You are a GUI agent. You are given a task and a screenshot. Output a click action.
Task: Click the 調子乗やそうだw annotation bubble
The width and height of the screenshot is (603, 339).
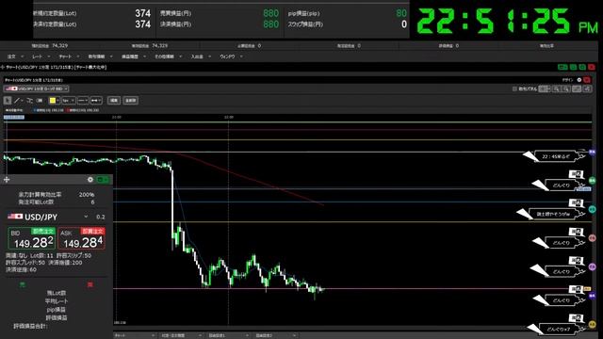554,214
